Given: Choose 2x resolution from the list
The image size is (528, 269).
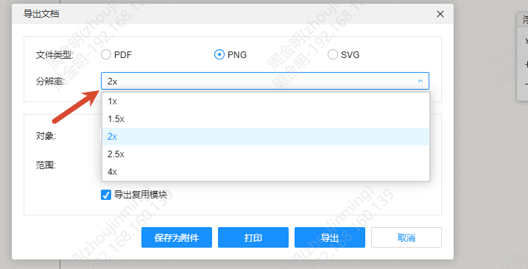Looking at the screenshot, I should tap(266, 137).
